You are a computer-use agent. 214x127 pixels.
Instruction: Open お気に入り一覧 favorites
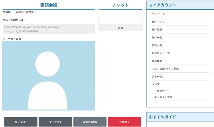click(161, 53)
